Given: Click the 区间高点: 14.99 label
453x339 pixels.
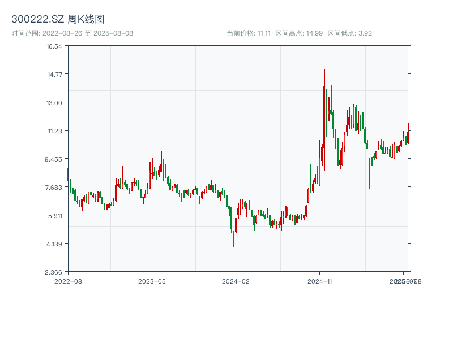Looking at the screenshot, I should tap(299, 33).
